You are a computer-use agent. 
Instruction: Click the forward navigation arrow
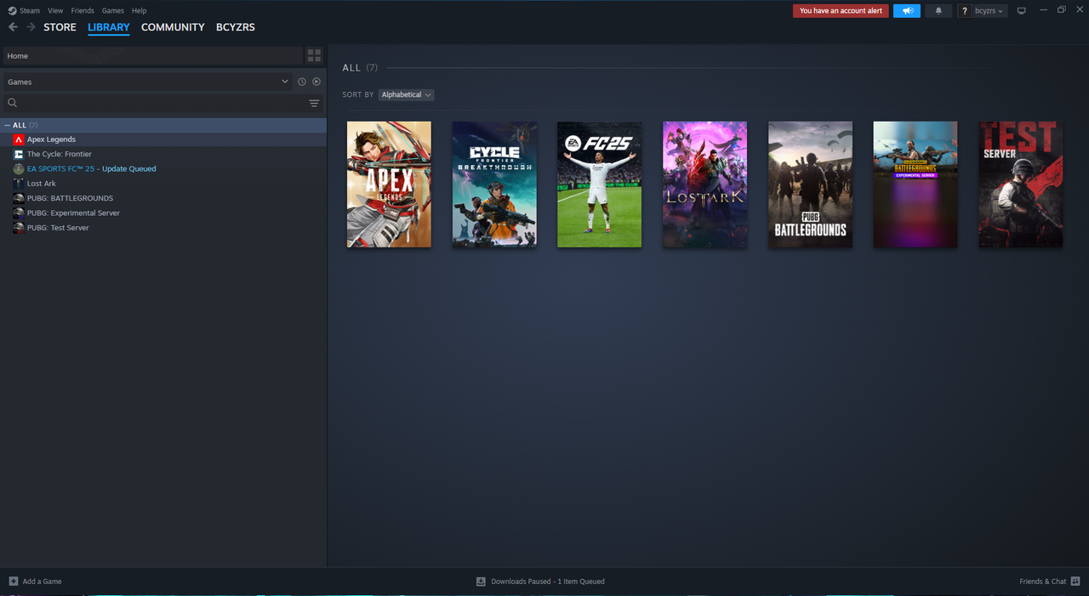(x=31, y=27)
